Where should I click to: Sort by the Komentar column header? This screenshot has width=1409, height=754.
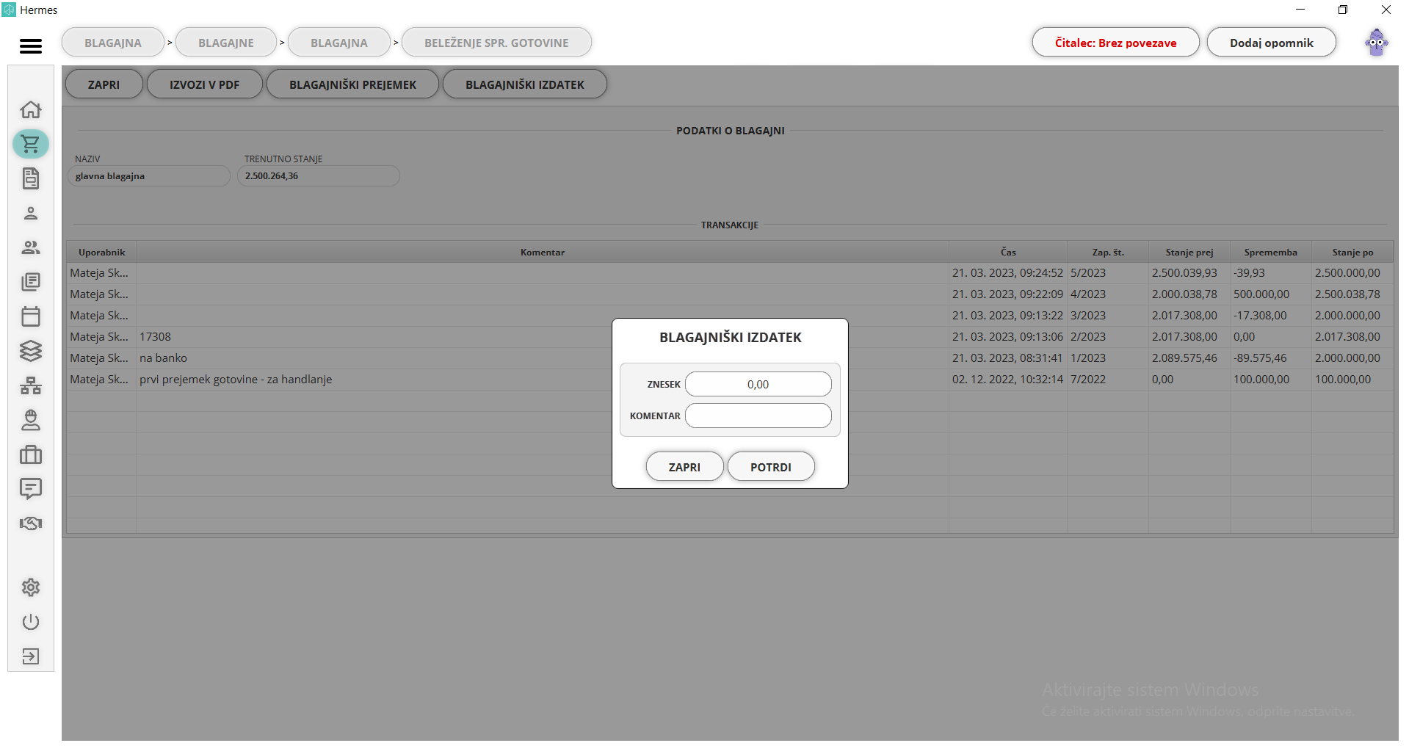coord(543,252)
